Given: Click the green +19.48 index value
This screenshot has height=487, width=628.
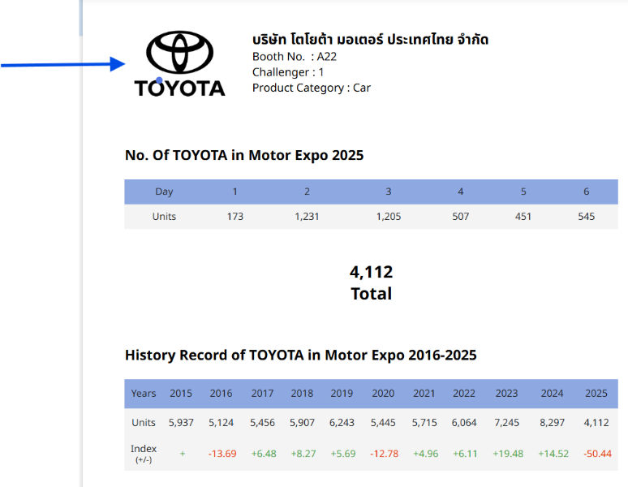Looking at the screenshot, I should [x=507, y=453].
